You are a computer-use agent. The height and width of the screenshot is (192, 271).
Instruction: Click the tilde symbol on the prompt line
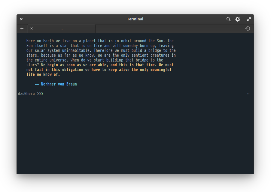tap(248, 94)
